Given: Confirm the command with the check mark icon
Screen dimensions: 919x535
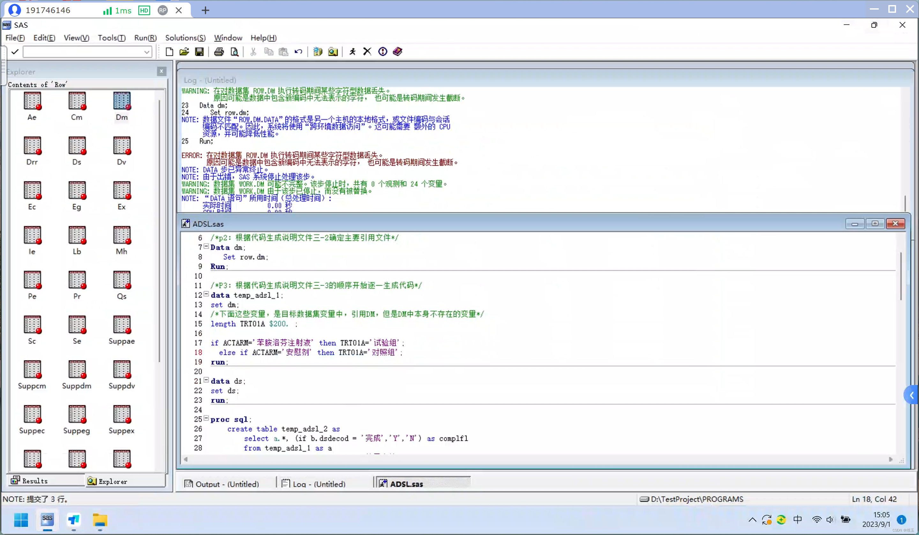Looking at the screenshot, I should pos(15,52).
